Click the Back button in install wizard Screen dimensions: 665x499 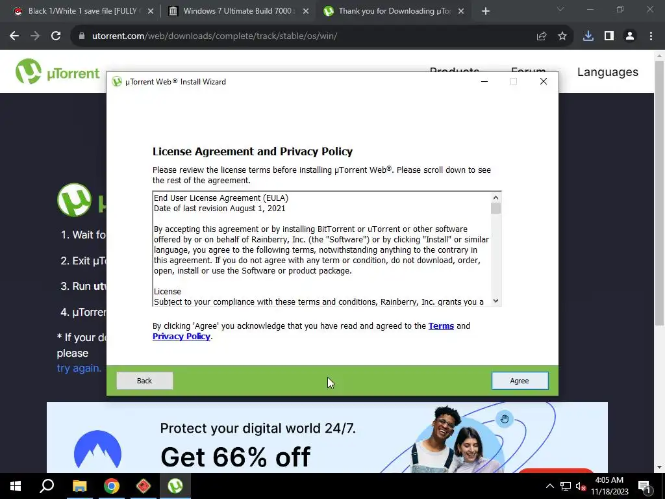pos(145,381)
